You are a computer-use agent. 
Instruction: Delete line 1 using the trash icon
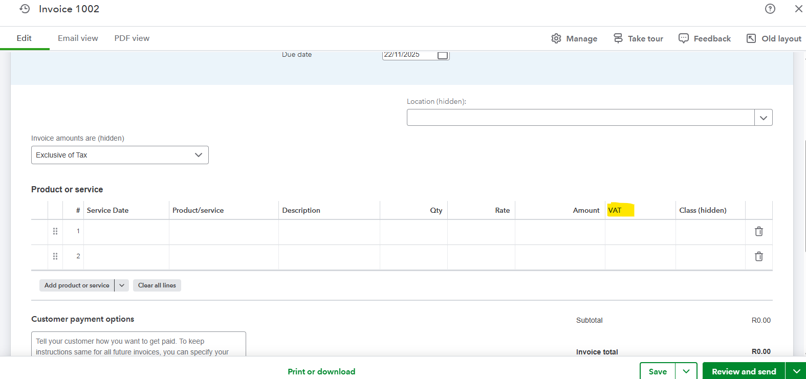tap(758, 232)
